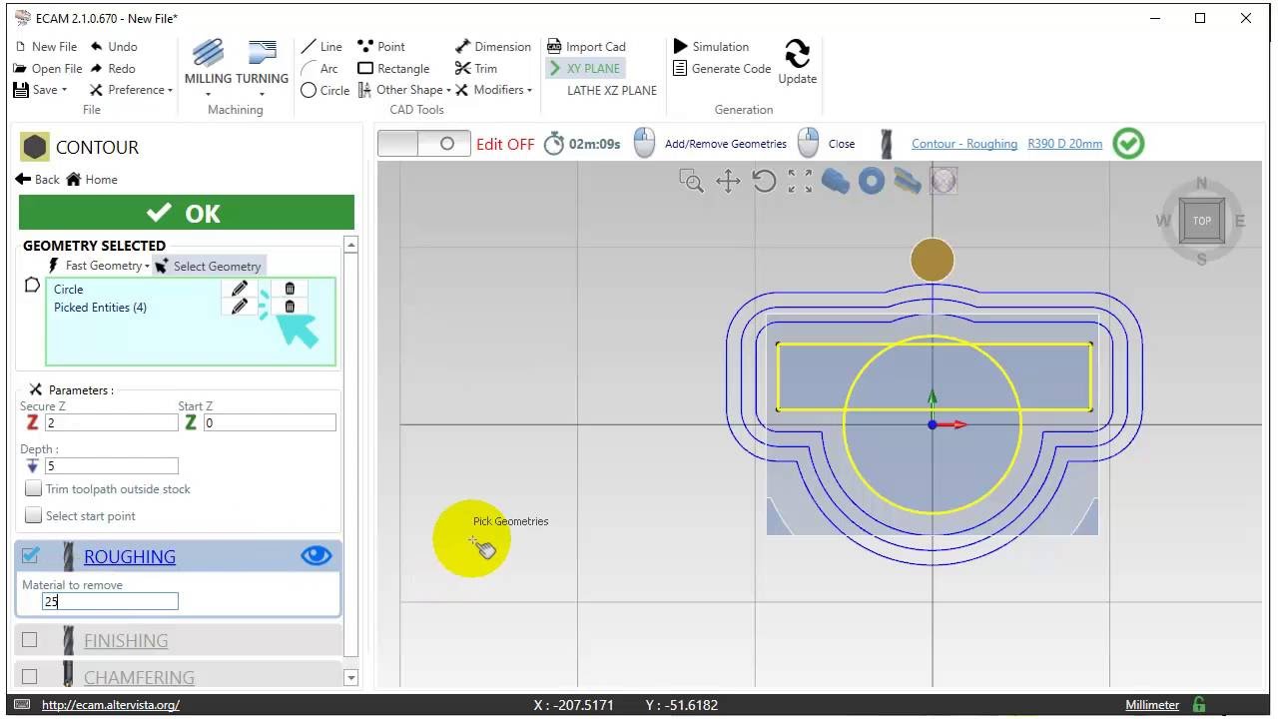This screenshot has height=719, width=1278.
Task: Delete Picked Entities (4) with trash icon
Action: [290, 307]
